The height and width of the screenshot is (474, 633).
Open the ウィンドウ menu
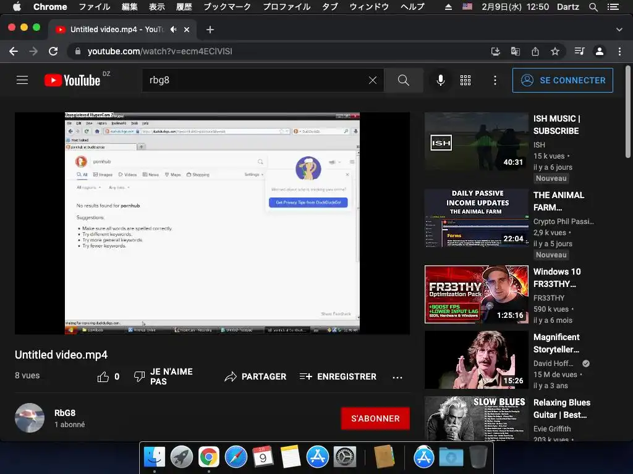point(369,7)
